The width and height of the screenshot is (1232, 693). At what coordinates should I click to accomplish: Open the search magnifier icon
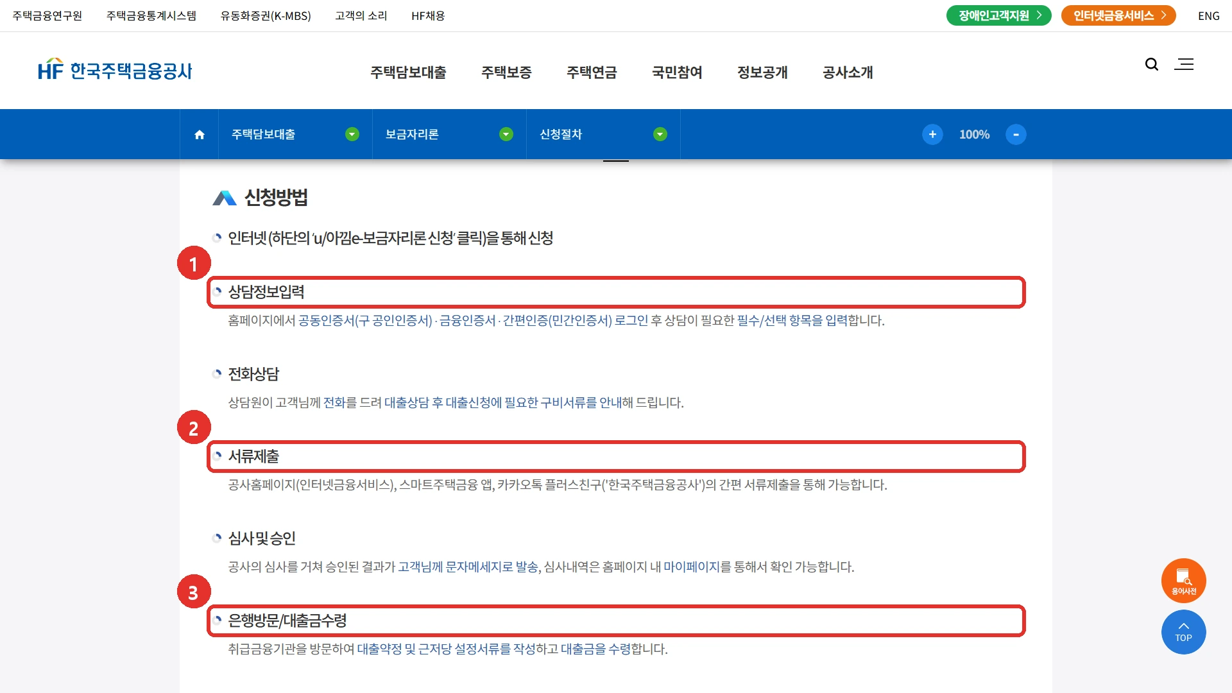click(x=1152, y=64)
